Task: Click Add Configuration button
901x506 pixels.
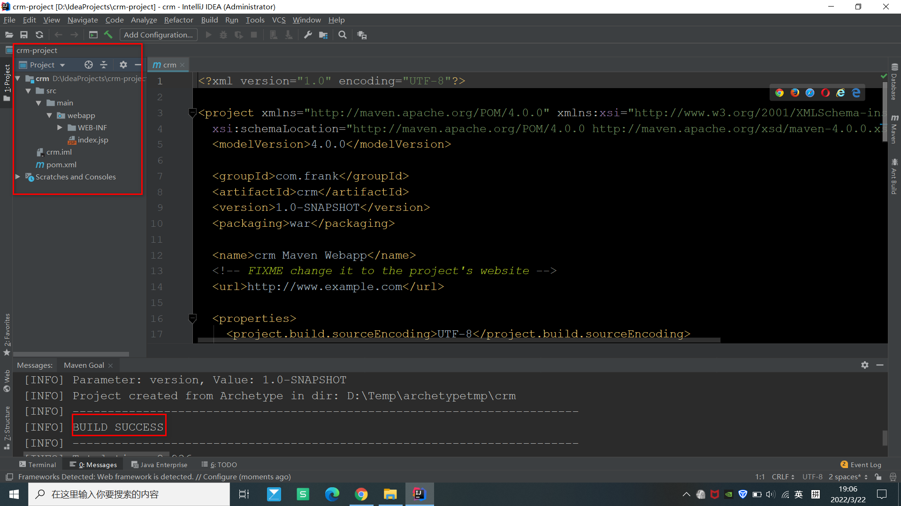Action: point(158,35)
